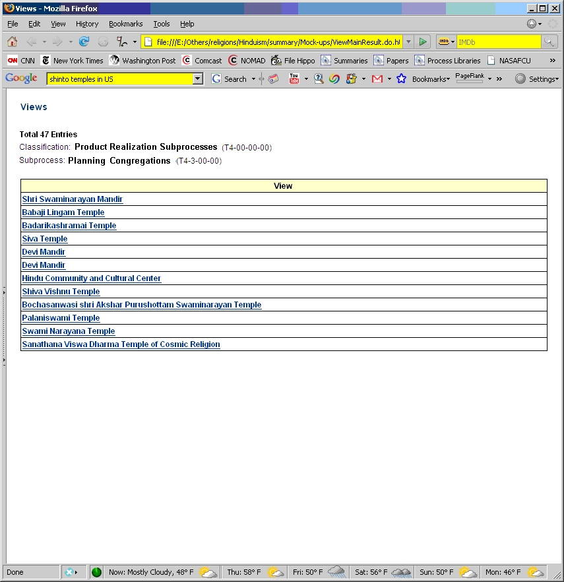Viewport: 564px width, 582px height.
Task: Click the Google Search button
Action: [230, 79]
